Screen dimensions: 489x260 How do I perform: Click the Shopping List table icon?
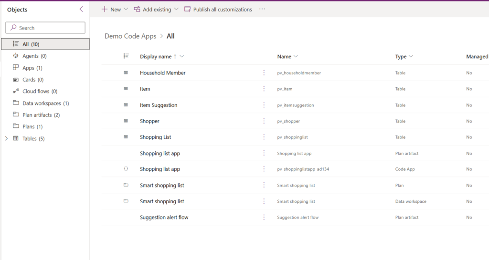click(126, 137)
